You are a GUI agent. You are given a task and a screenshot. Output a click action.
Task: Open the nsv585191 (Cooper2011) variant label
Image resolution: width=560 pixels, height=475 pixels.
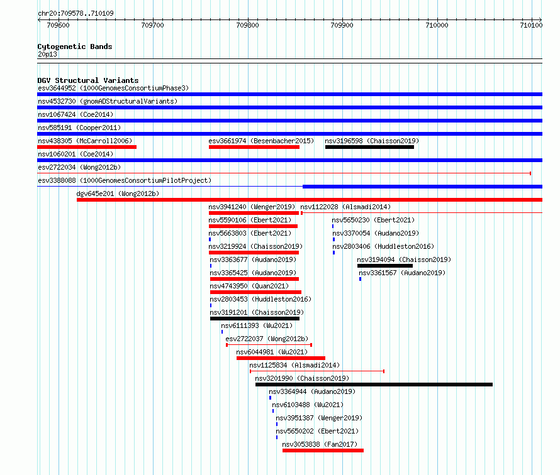[x=79, y=128]
